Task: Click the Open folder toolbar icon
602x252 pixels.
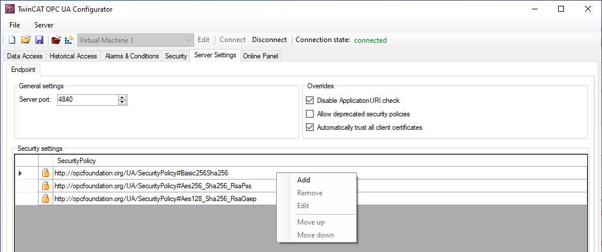Action: pos(25,40)
